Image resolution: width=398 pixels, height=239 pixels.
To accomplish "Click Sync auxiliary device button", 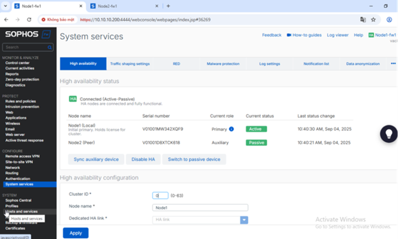I will (x=96, y=159).
